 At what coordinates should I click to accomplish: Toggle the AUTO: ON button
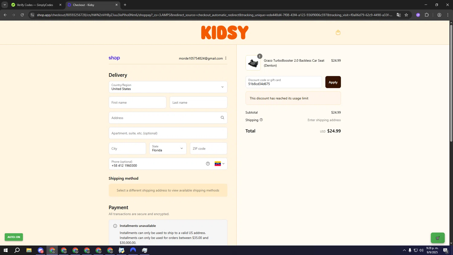pyautogui.click(x=14, y=237)
